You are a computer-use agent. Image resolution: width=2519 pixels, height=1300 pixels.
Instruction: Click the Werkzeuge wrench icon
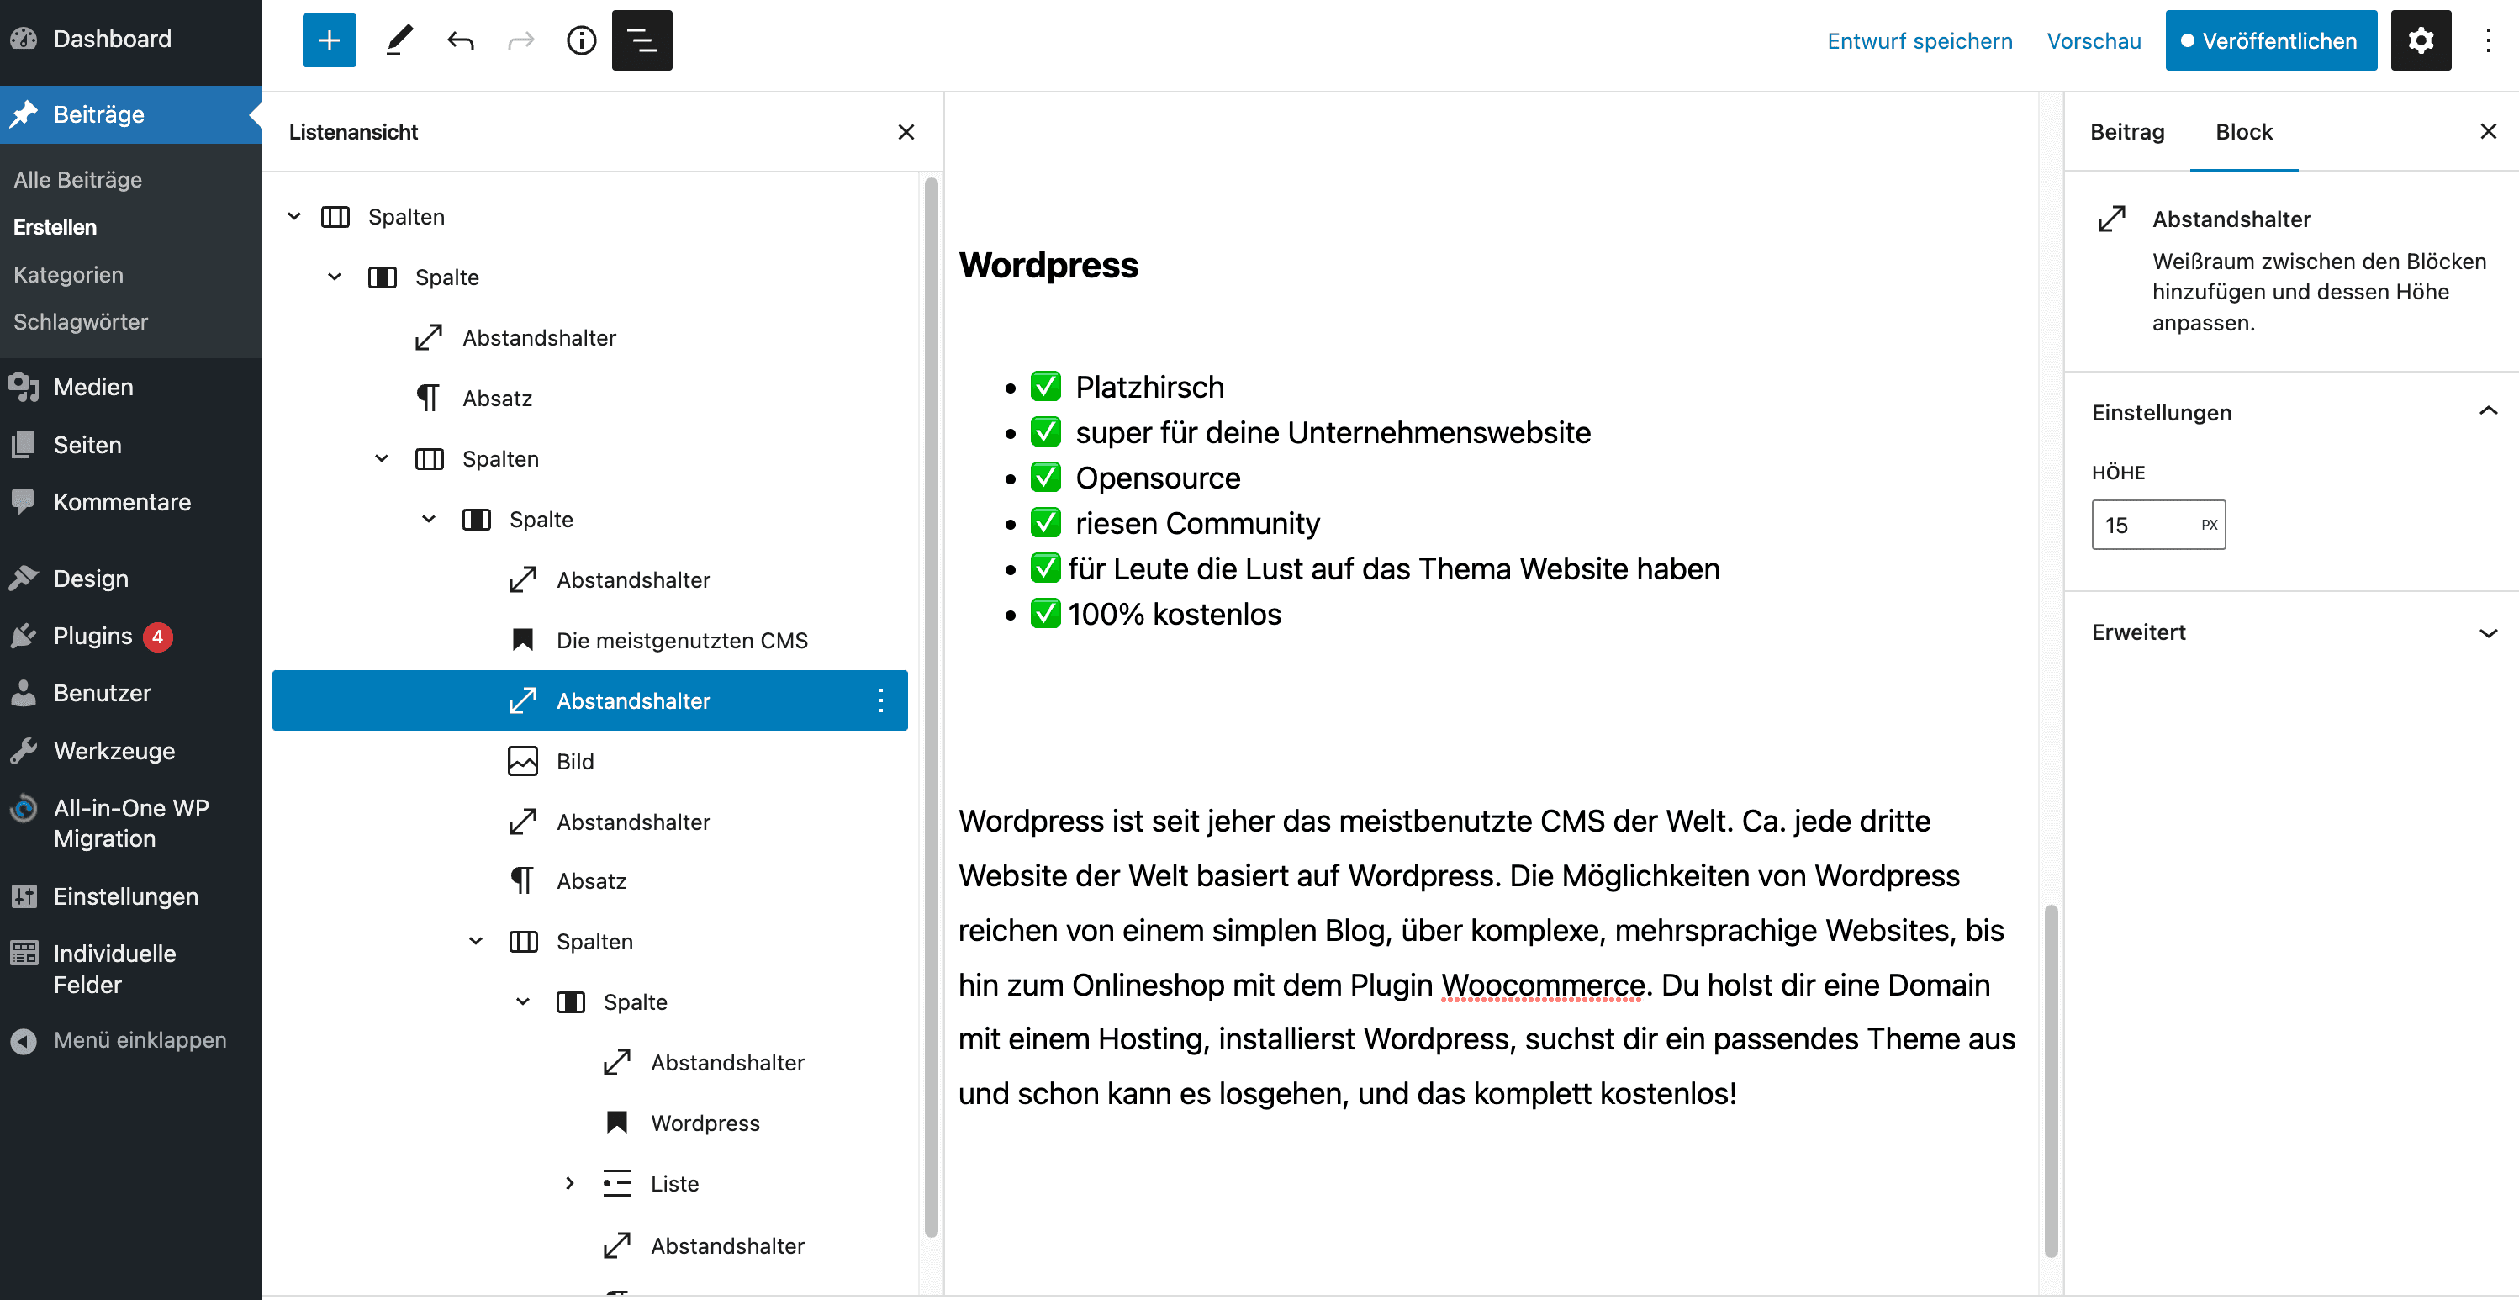(x=24, y=750)
